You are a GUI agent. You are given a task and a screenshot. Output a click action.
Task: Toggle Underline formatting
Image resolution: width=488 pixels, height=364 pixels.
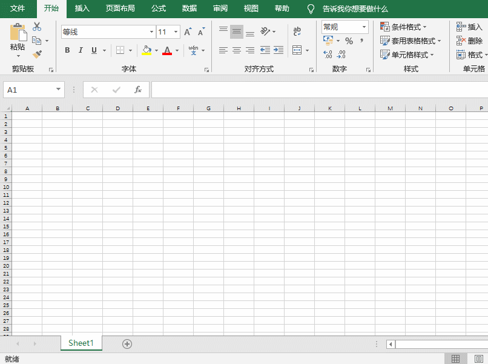94,50
